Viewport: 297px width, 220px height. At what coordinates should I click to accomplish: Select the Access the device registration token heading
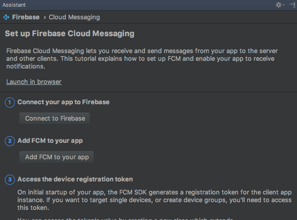click(75, 179)
